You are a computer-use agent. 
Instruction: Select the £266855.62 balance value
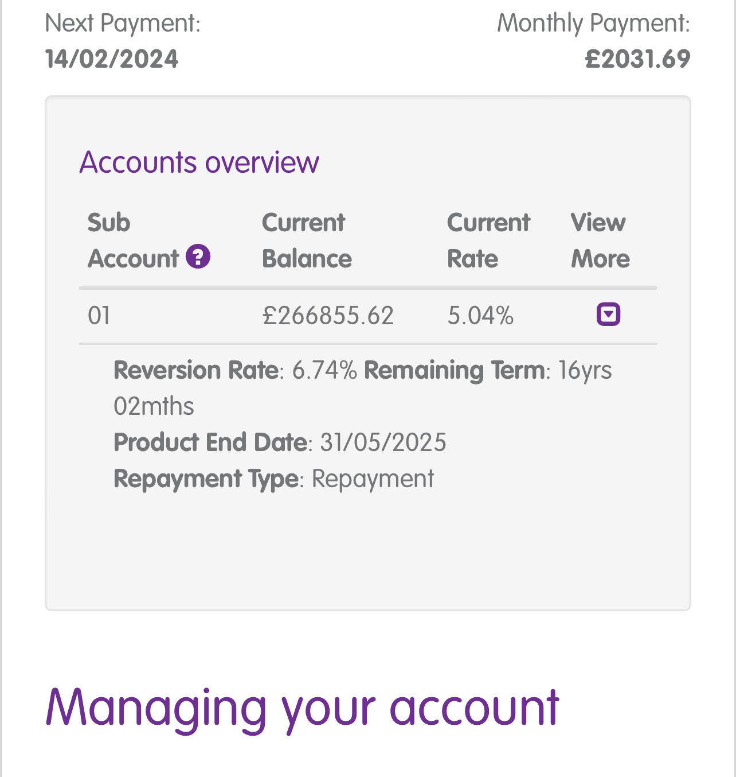[328, 316]
